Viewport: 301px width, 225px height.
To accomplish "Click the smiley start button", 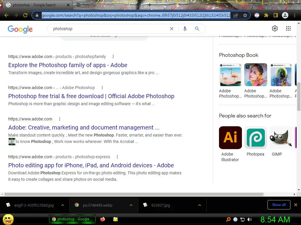I will (x=8, y=219).
